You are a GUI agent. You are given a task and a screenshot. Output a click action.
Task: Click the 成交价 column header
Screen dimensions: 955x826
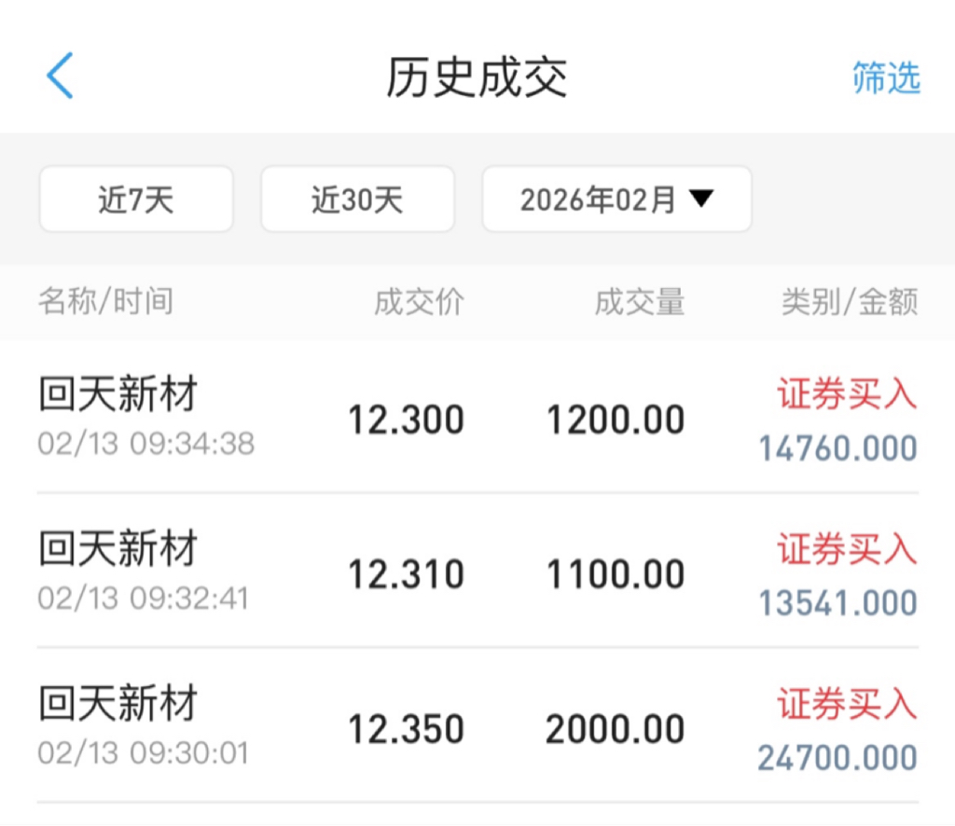coord(419,302)
